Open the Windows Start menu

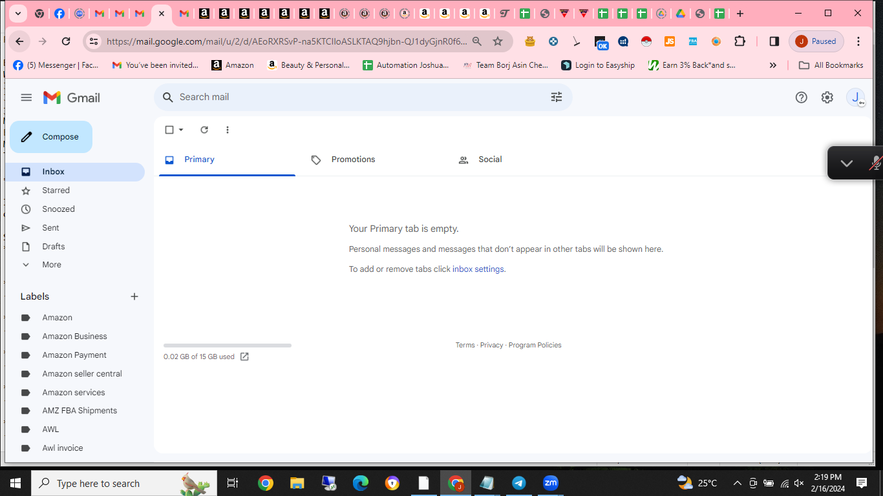point(16,483)
